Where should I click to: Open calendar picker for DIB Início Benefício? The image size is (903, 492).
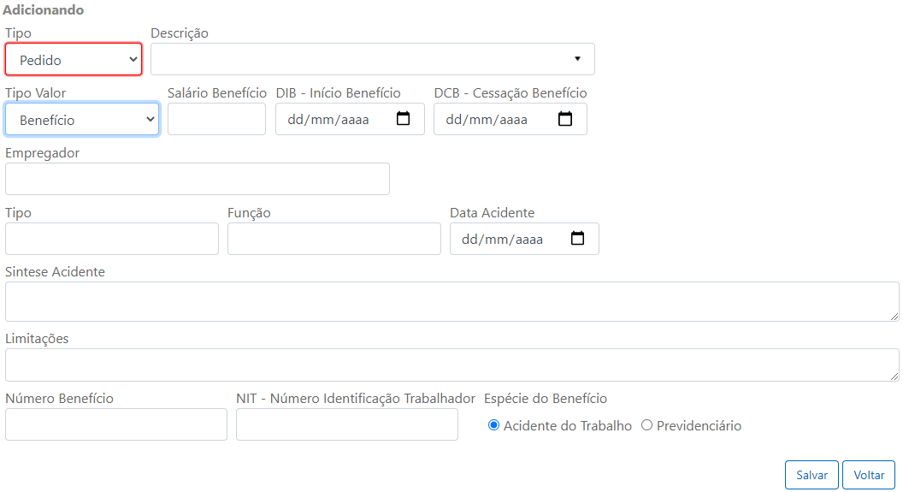click(403, 119)
